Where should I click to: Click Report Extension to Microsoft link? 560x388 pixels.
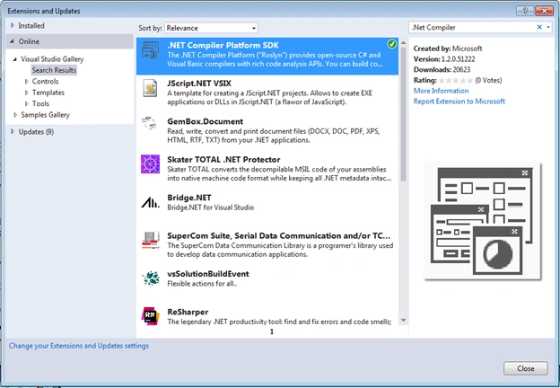click(459, 101)
